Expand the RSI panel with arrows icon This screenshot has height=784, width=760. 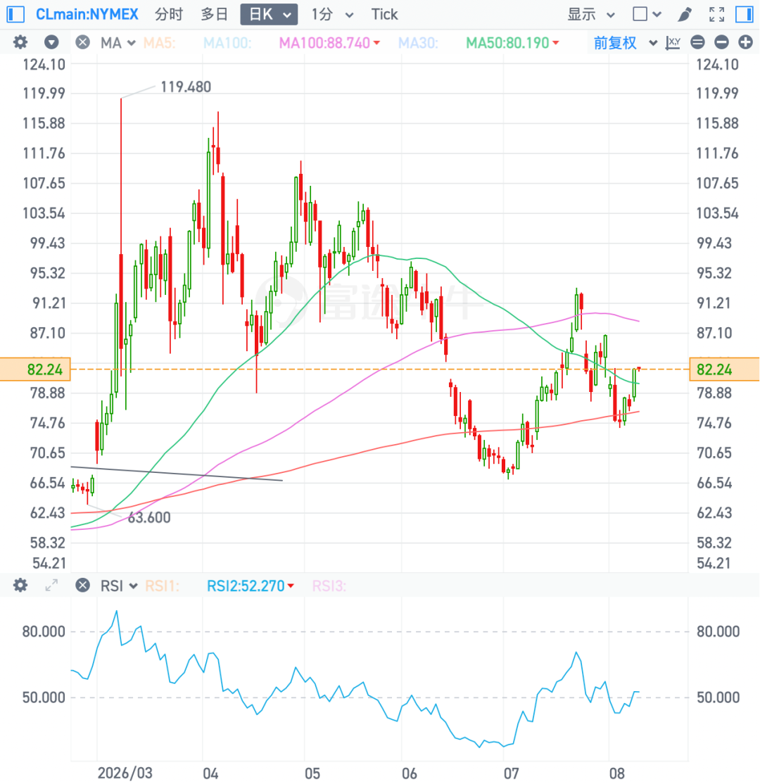click(51, 585)
